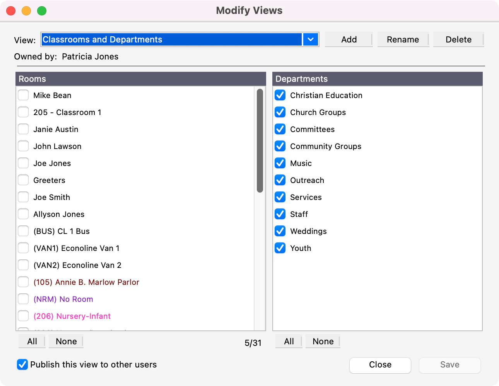
Task: Open the View dropdown arrow
Action: [311, 39]
